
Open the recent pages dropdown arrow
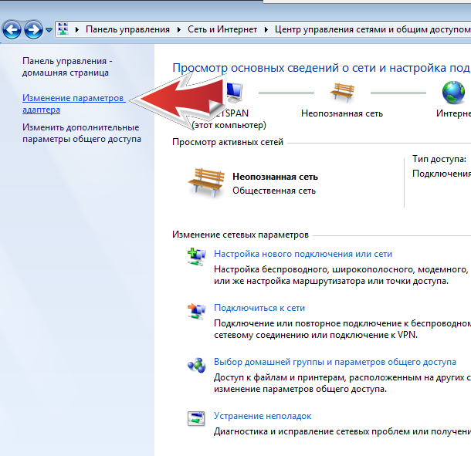click(x=49, y=30)
